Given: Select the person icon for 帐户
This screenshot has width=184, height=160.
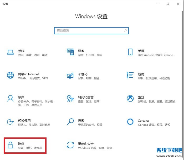Looking at the screenshot, I should tap(10, 99).
